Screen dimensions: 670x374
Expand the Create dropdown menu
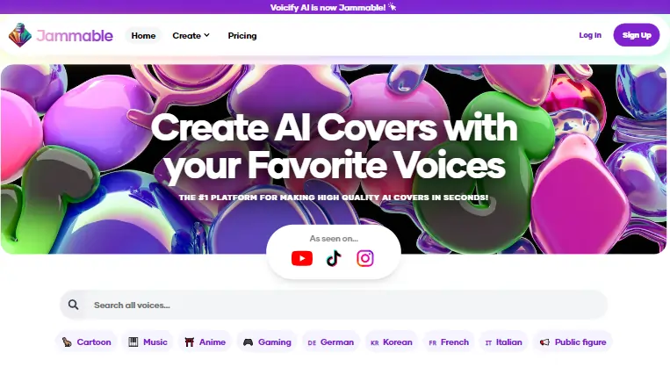point(191,35)
